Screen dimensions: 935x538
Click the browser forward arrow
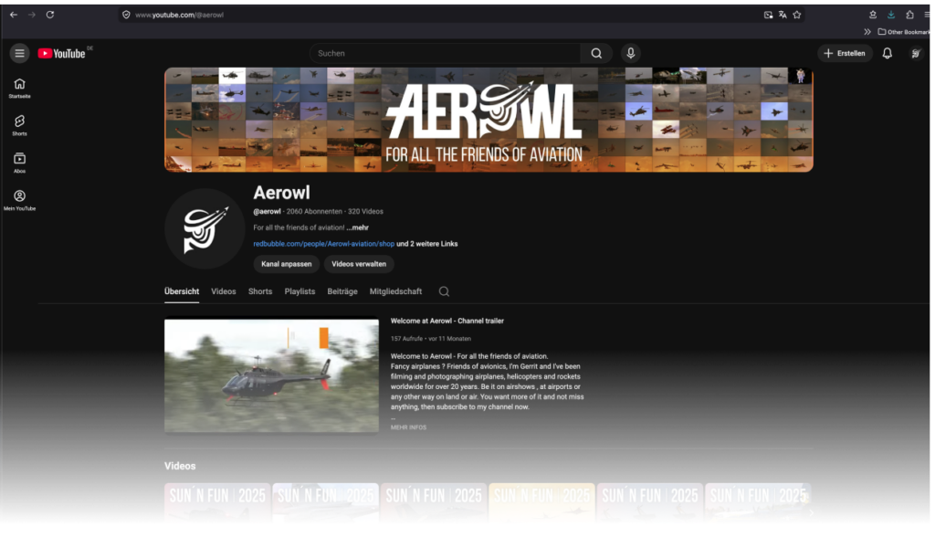coord(32,15)
